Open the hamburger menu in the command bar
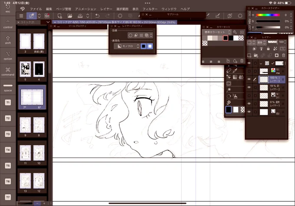 (21, 16)
